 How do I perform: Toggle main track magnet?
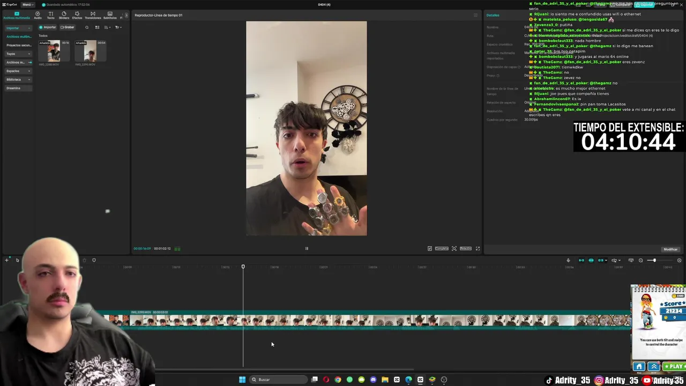coord(581,261)
